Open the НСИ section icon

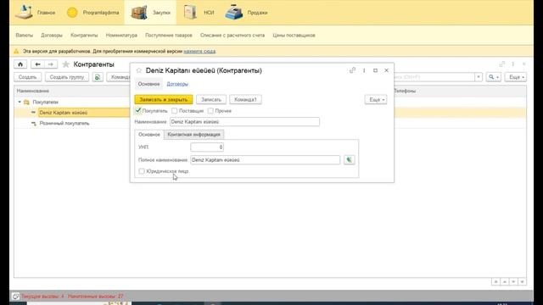pyautogui.click(x=190, y=13)
